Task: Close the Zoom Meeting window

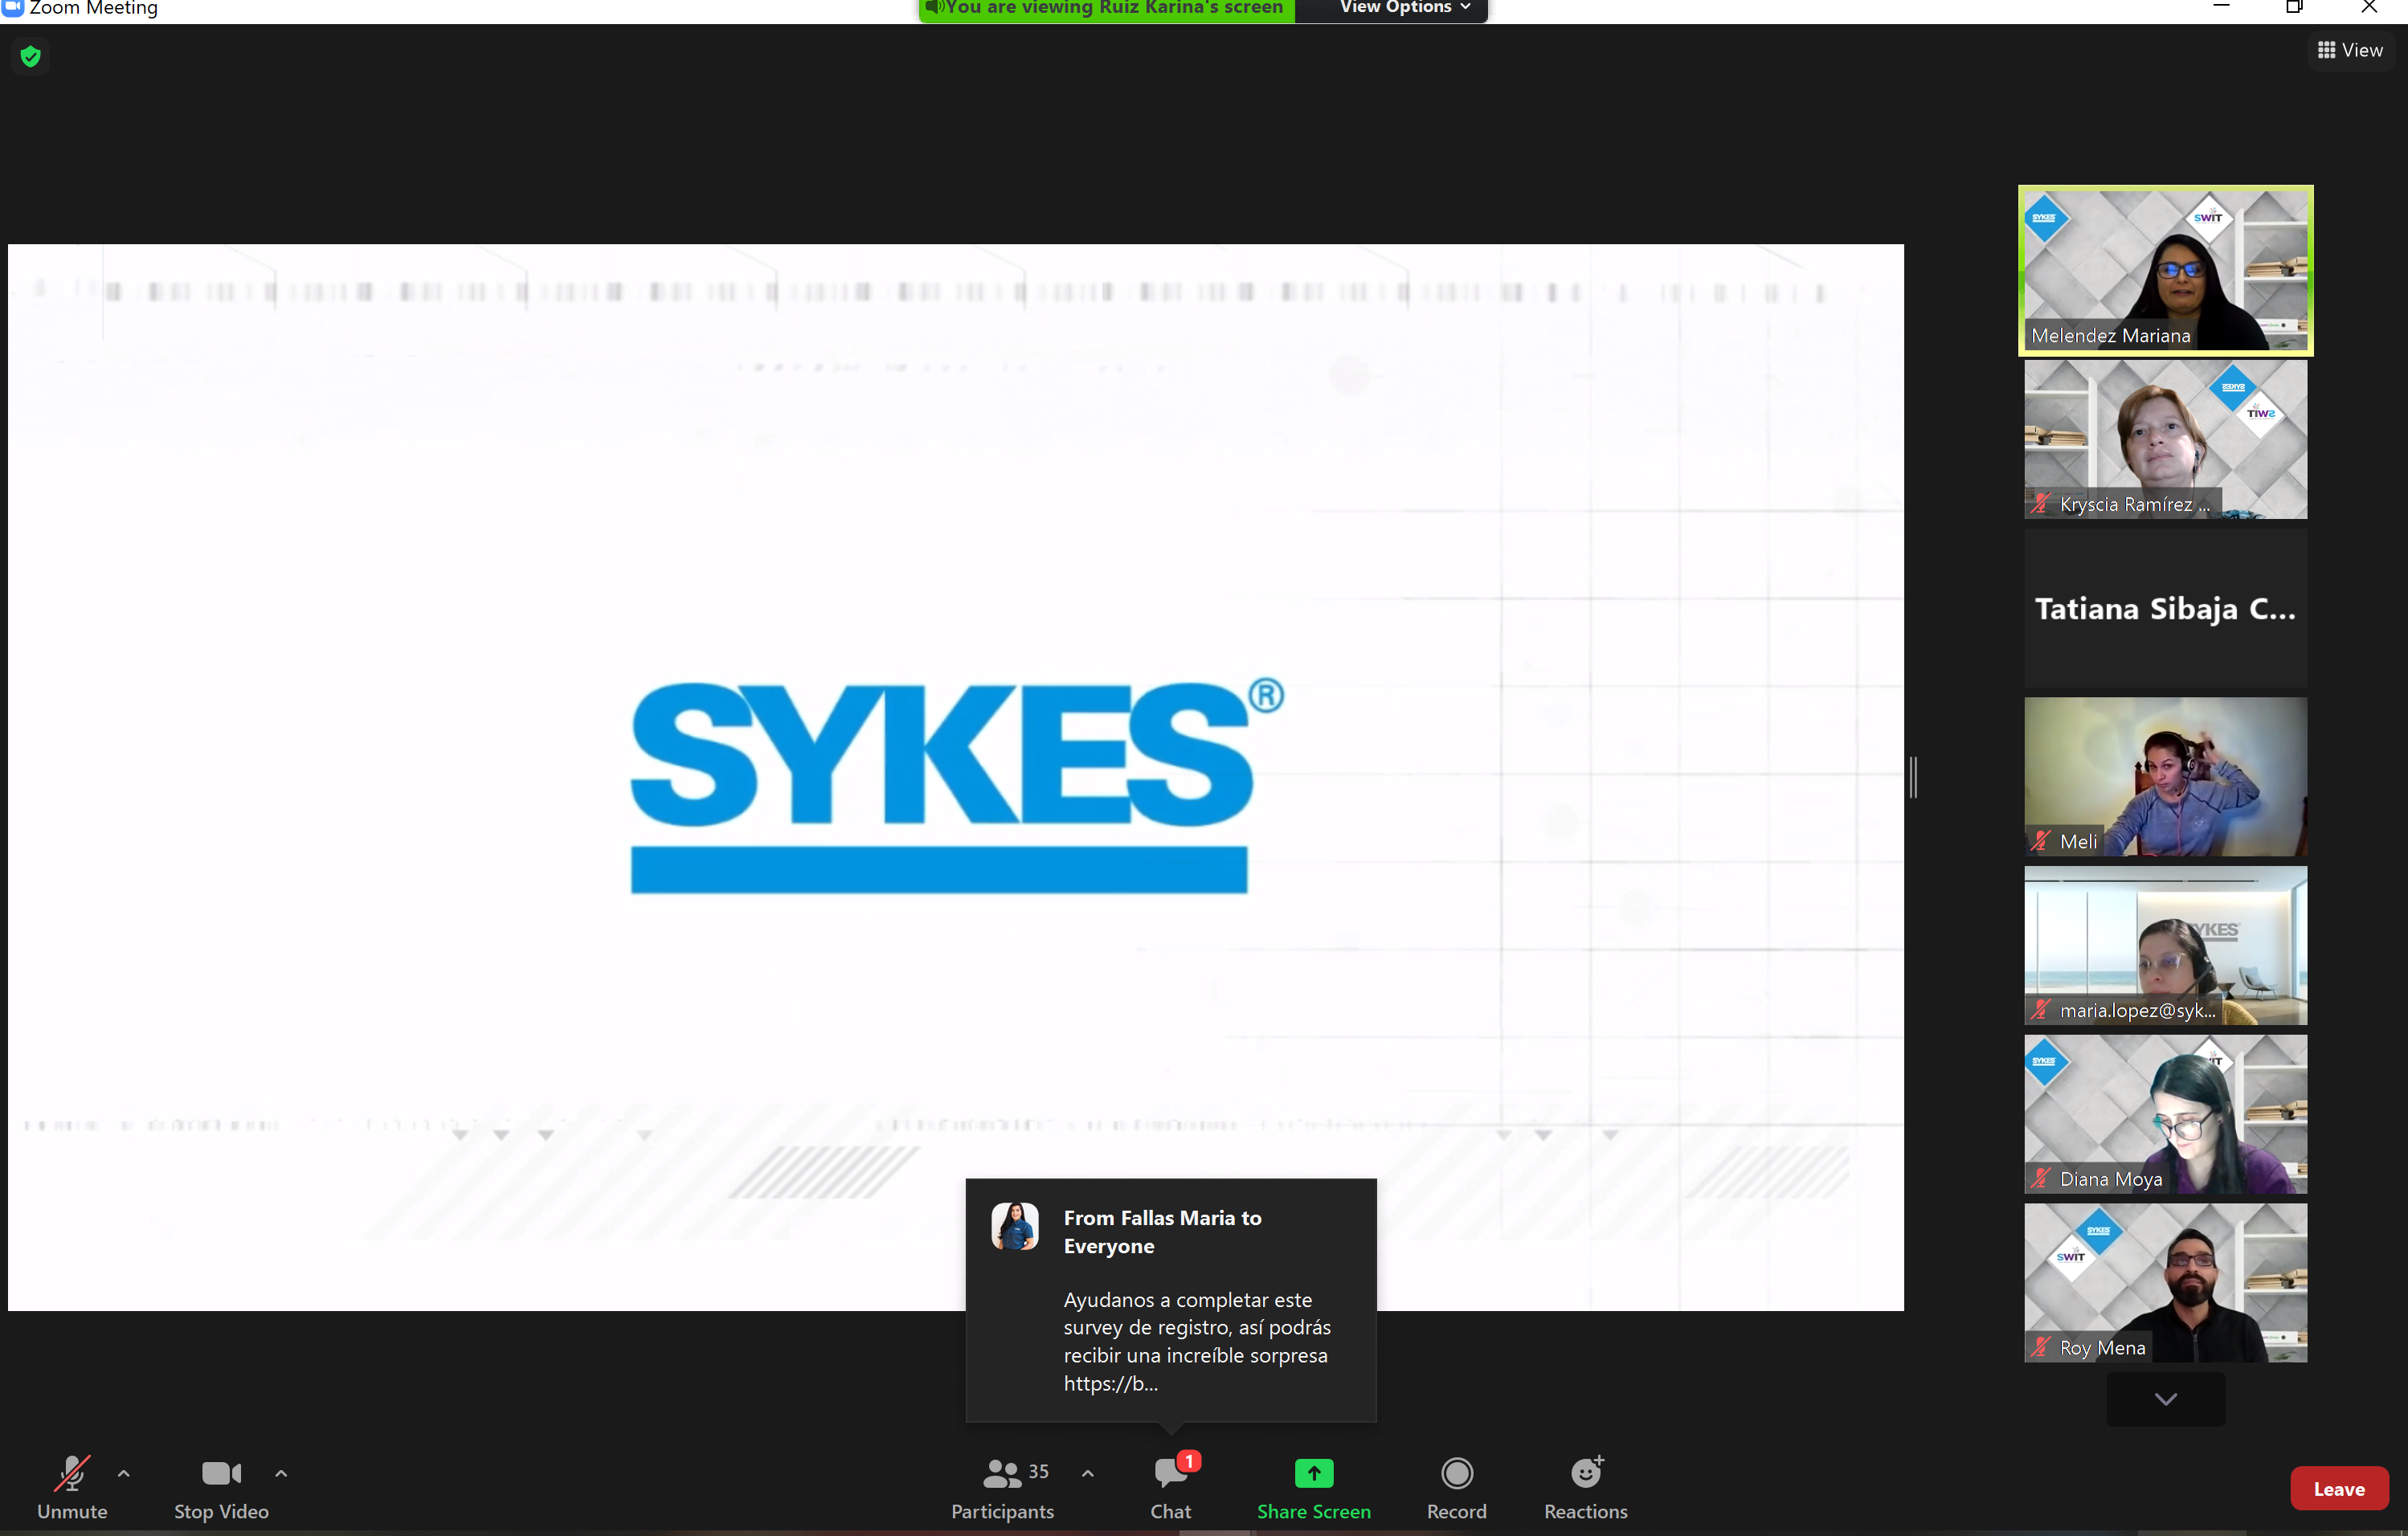Action: click(x=2368, y=7)
